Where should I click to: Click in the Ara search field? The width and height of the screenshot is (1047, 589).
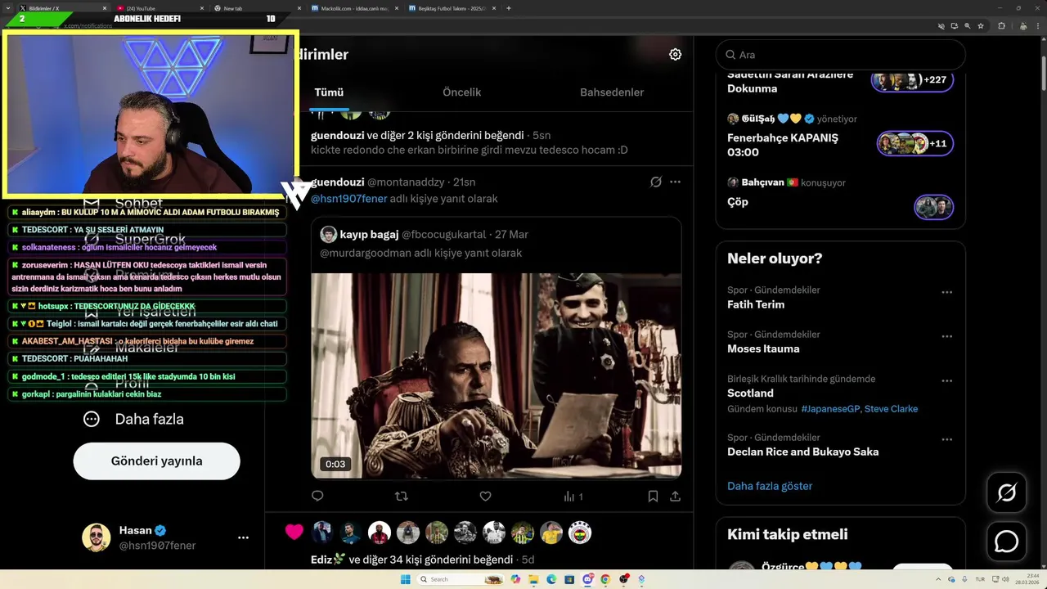click(x=841, y=55)
